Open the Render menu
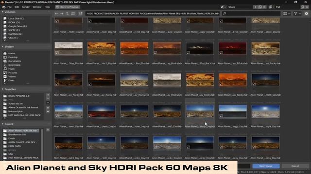This screenshot has height=174, width=311. coord(26,7)
